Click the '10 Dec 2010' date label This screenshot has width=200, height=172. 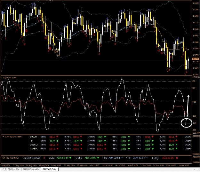[184, 165]
